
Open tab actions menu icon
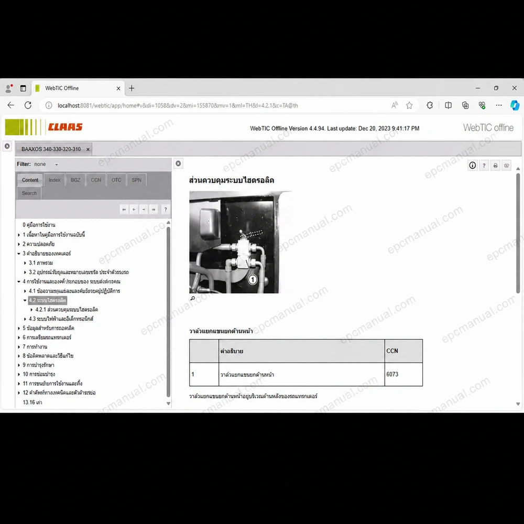tap(23, 88)
